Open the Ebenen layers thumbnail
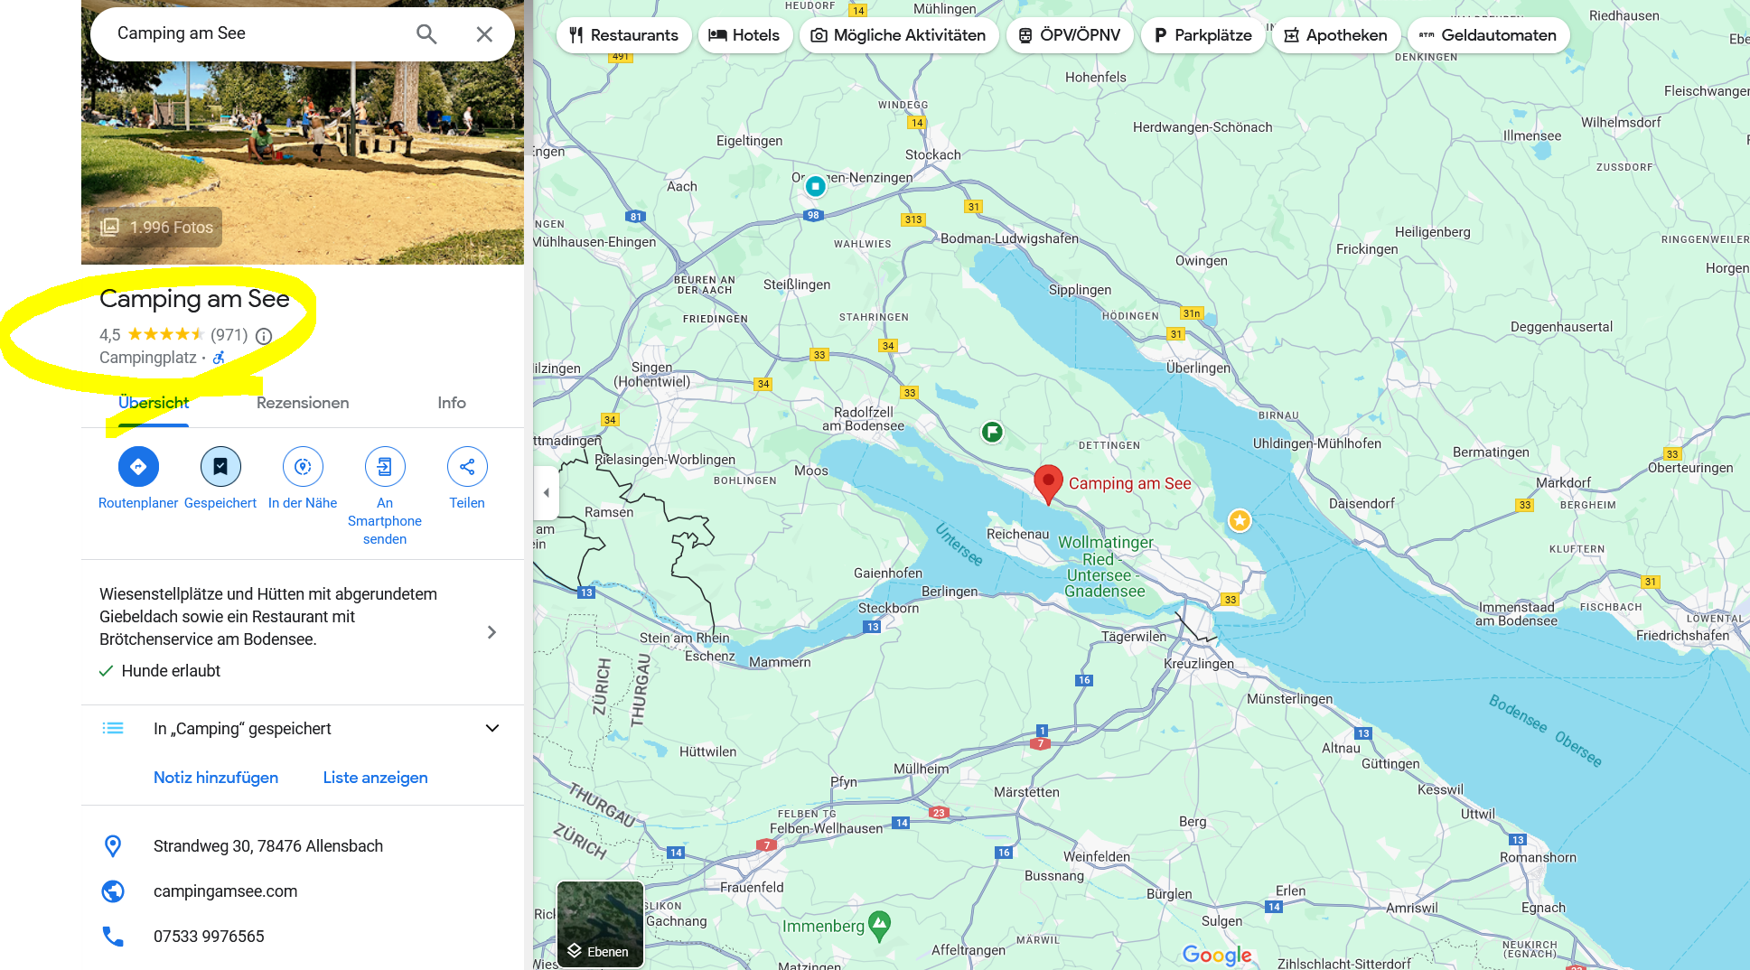The width and height of the screenshot is (1750, 970). [600, 924]
